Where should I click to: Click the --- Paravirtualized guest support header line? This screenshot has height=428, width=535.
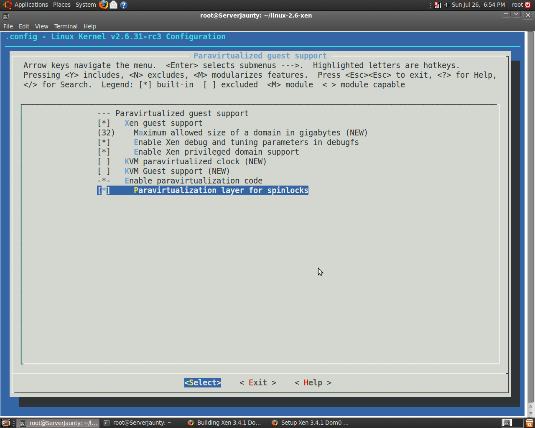pyautogui.click(x=173, y=114)
